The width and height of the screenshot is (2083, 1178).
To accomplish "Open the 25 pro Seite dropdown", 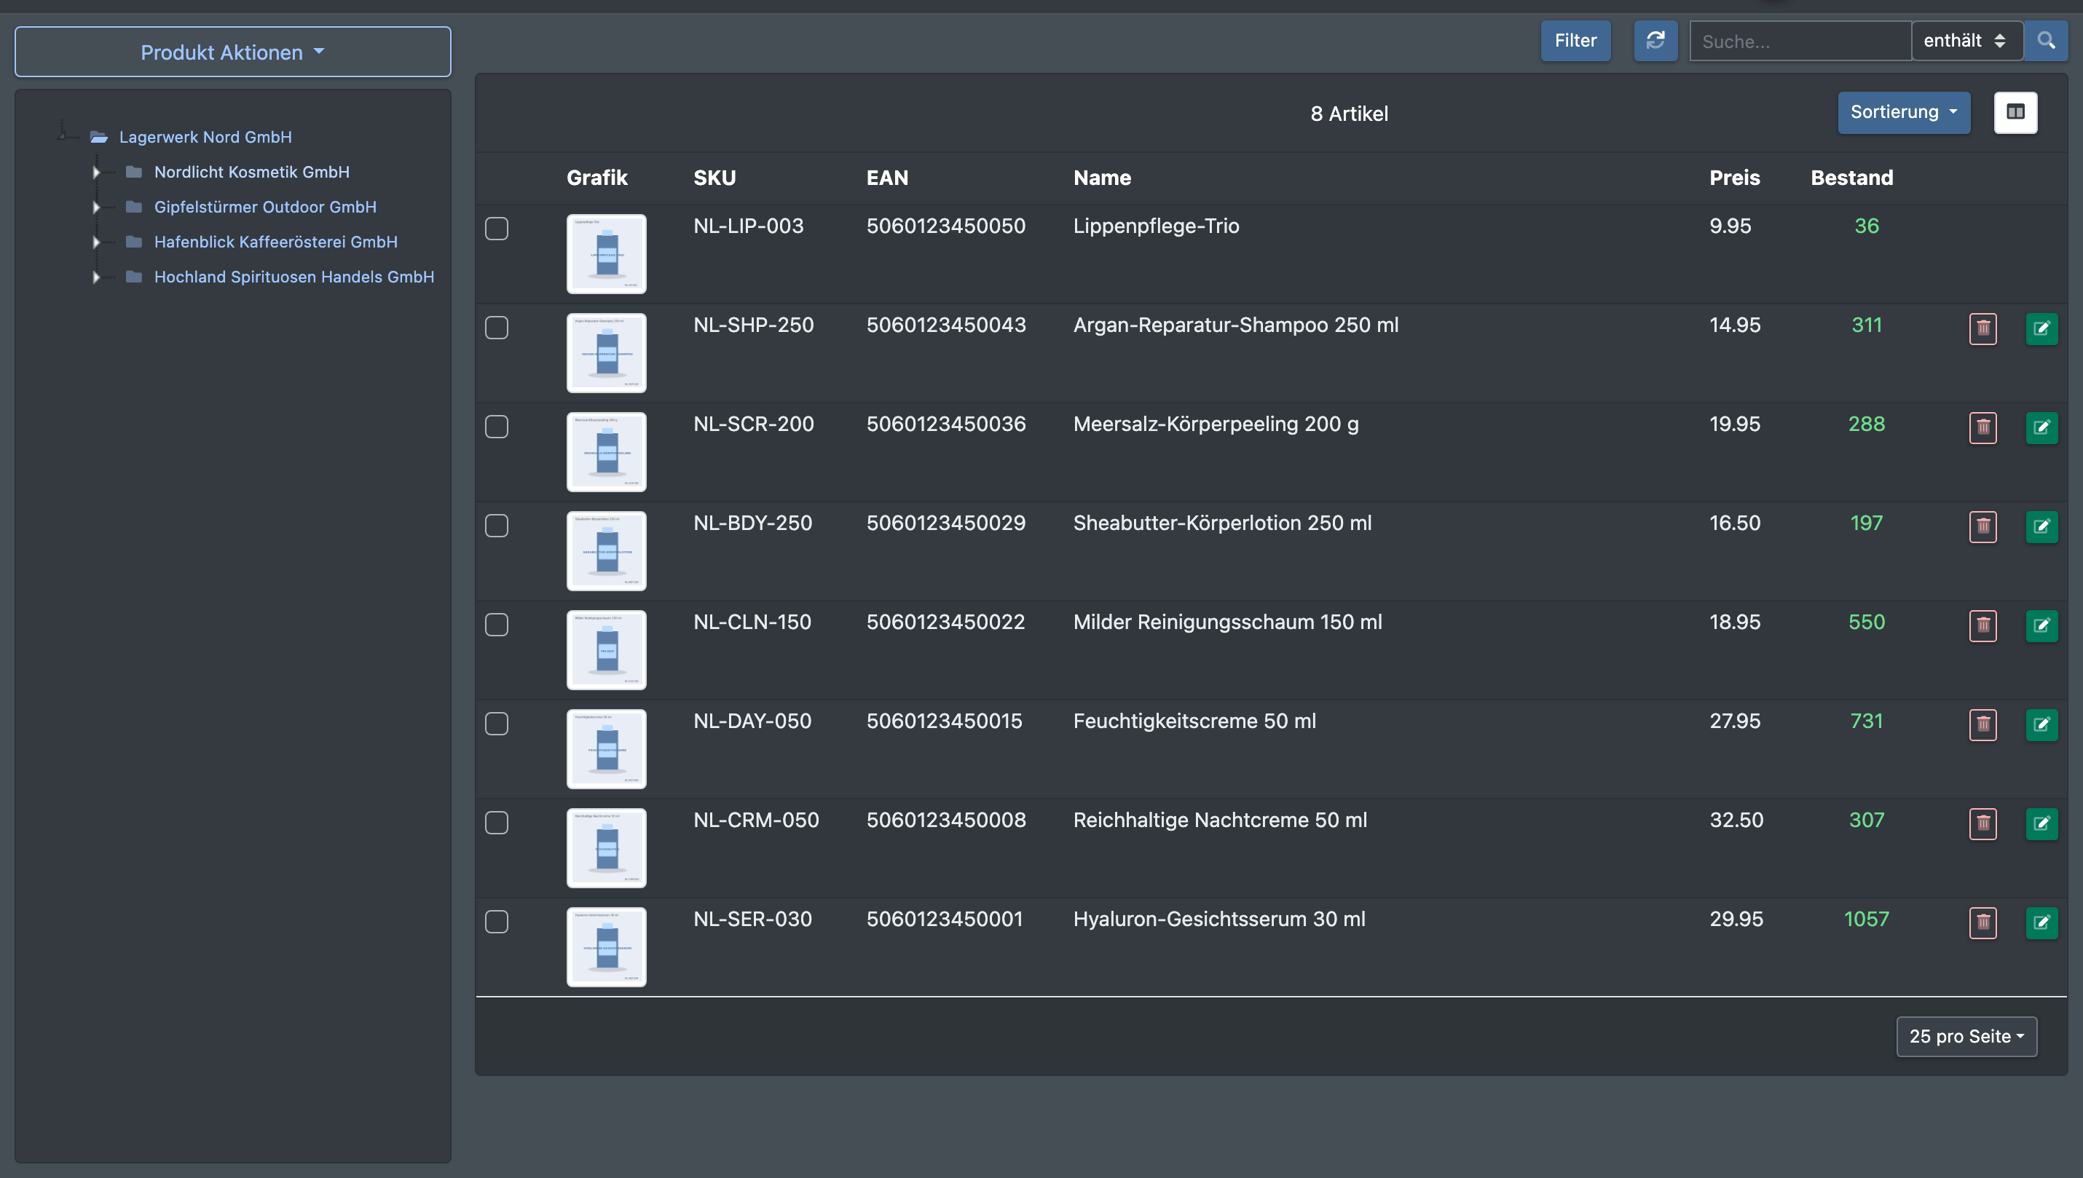I will tap(1966, 1037).
